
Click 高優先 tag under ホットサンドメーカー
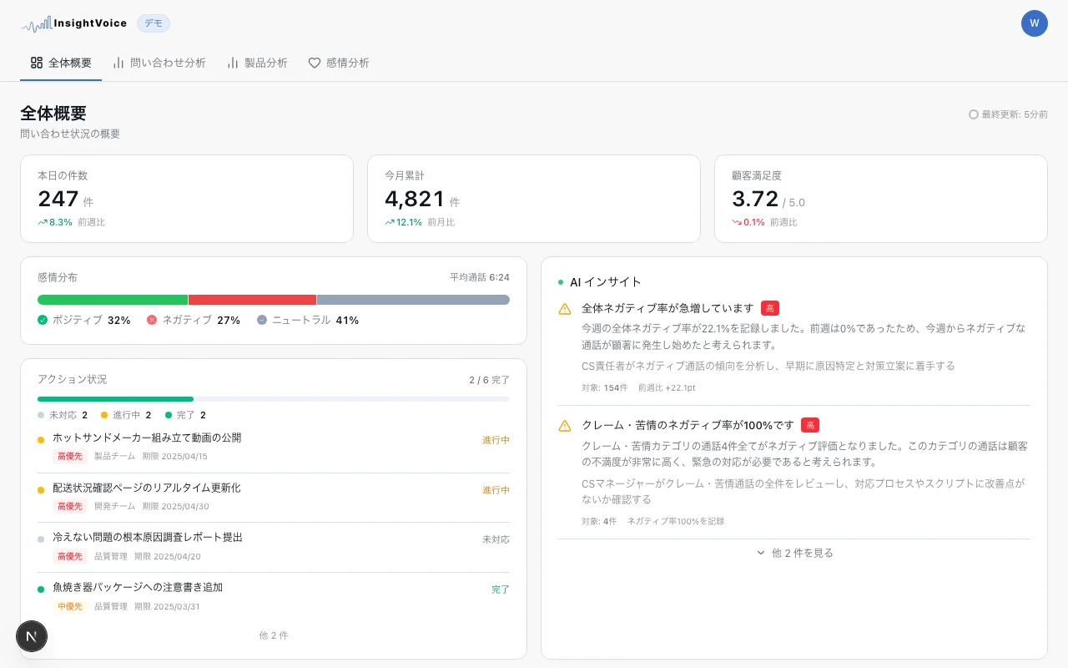70,457
